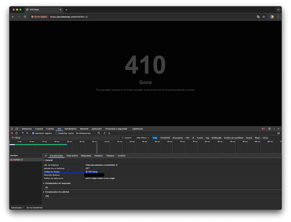291x222 pixels.
Task: Open the Cookies details tab
Action: (x=121, y=156)
